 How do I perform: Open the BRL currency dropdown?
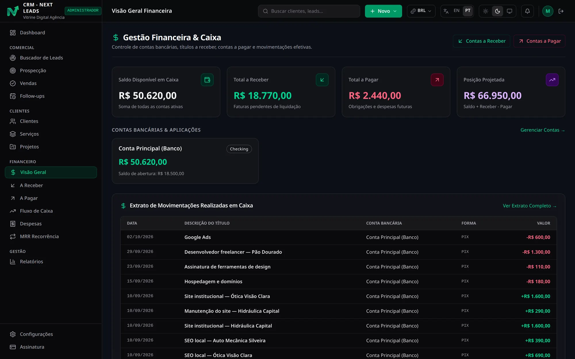pos(421,11)
